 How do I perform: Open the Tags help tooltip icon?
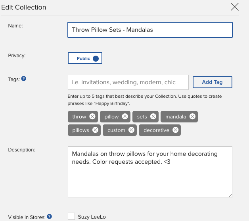pos(24,79)
